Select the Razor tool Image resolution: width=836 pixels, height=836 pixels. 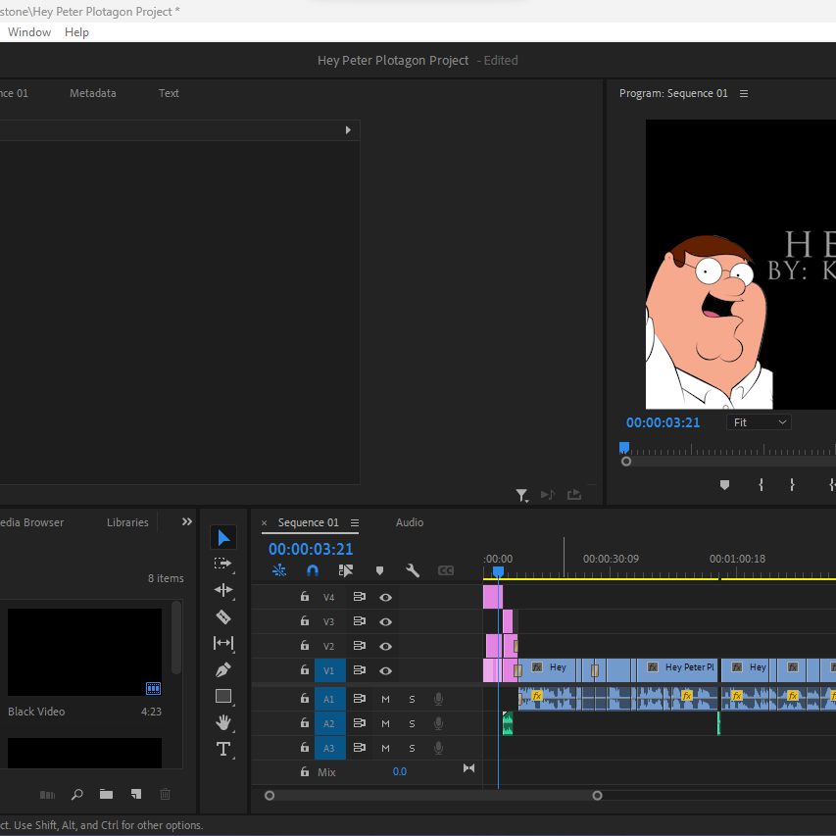(x=223, y=616)
